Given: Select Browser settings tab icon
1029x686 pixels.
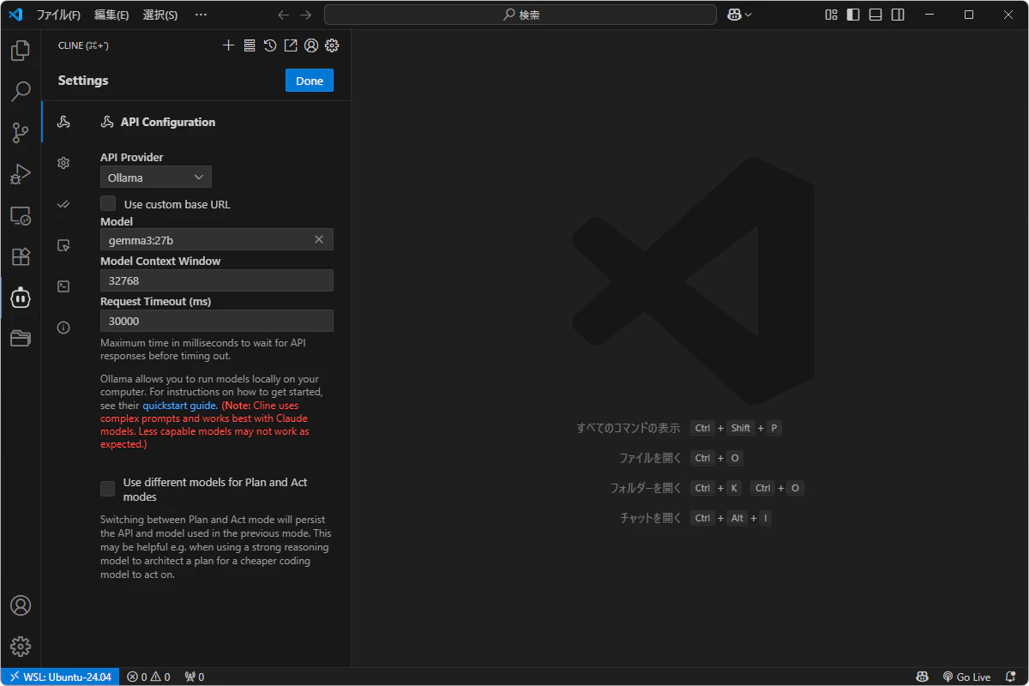Looking at the screenshot, I should tap(63, 245).
